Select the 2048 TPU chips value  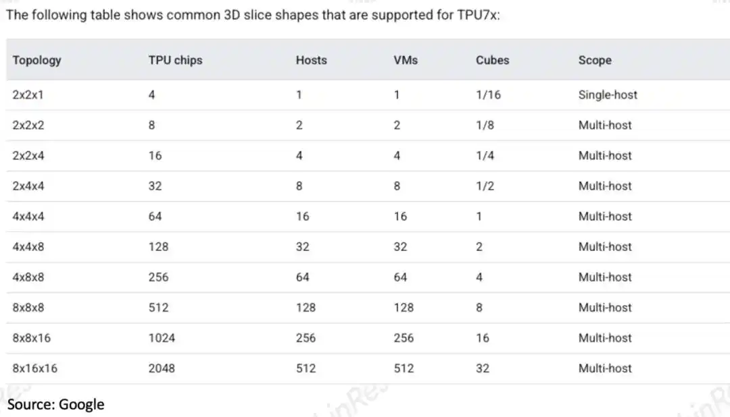tap(162, 368)
